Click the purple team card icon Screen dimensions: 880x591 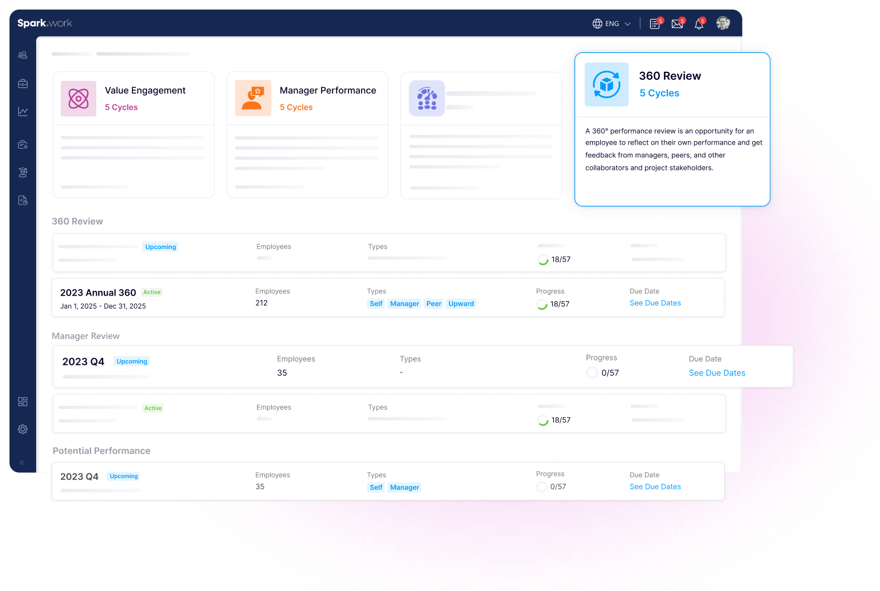pos(427,98)
